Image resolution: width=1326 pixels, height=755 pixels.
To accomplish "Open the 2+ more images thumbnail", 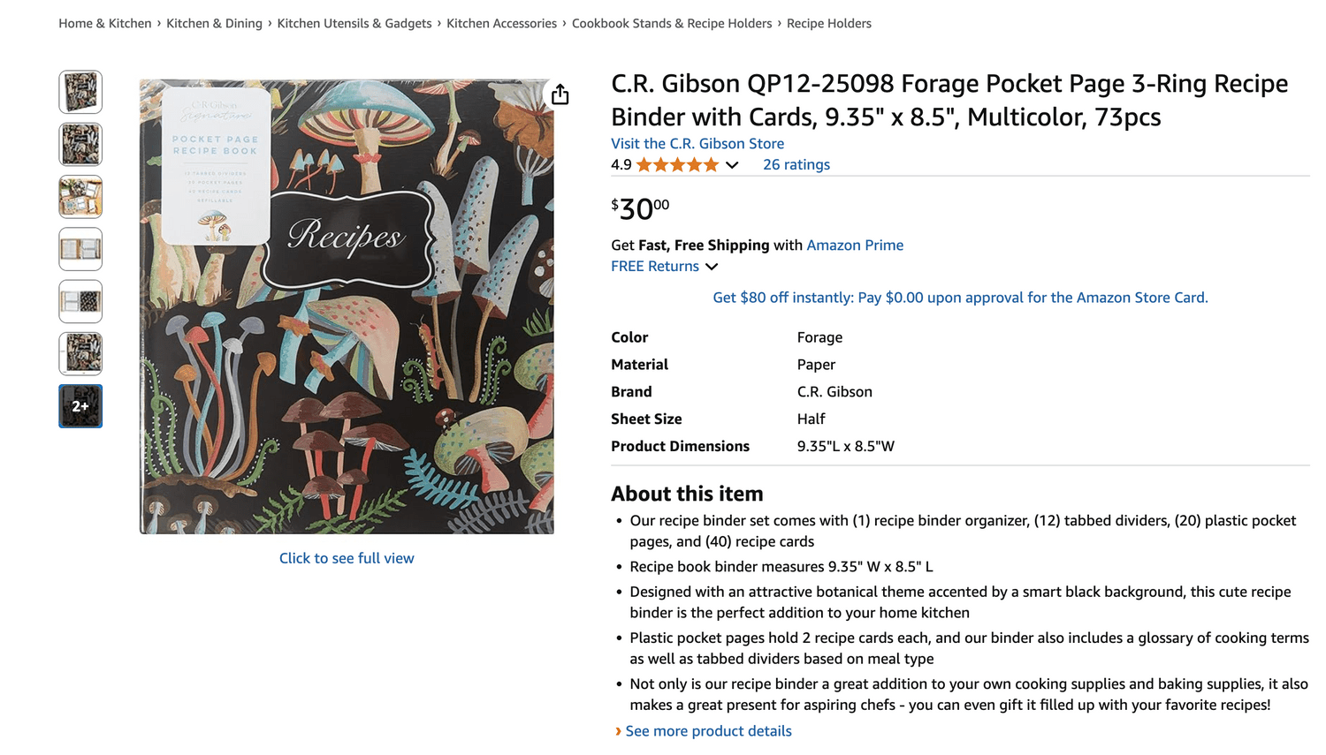I will pos(80,406).
